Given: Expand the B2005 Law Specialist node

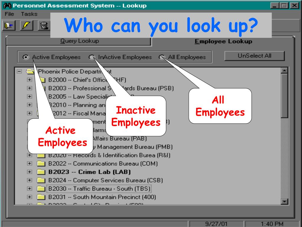Looking at the screenshot, I should (x=29, y=97).
